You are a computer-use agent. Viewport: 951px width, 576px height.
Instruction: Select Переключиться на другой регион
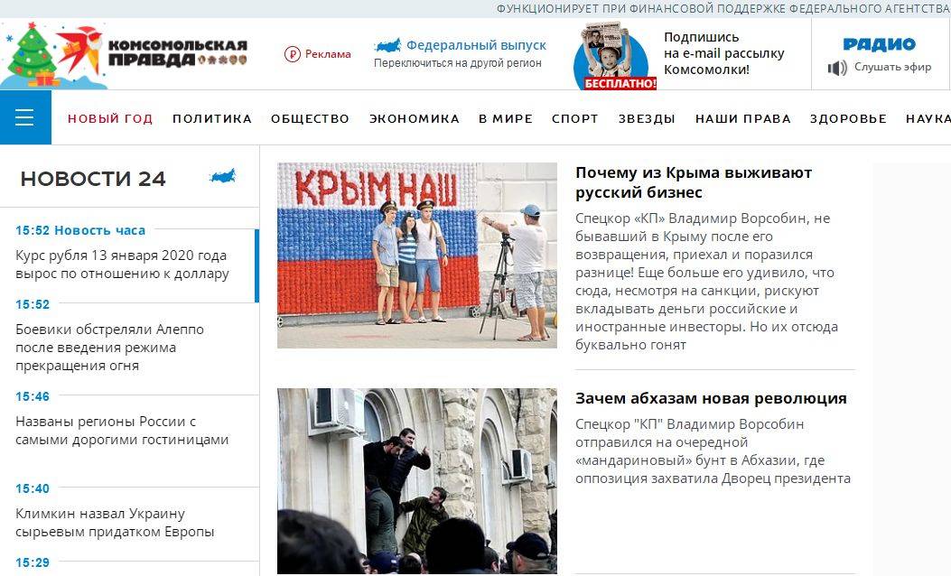(x=457, y=63)
